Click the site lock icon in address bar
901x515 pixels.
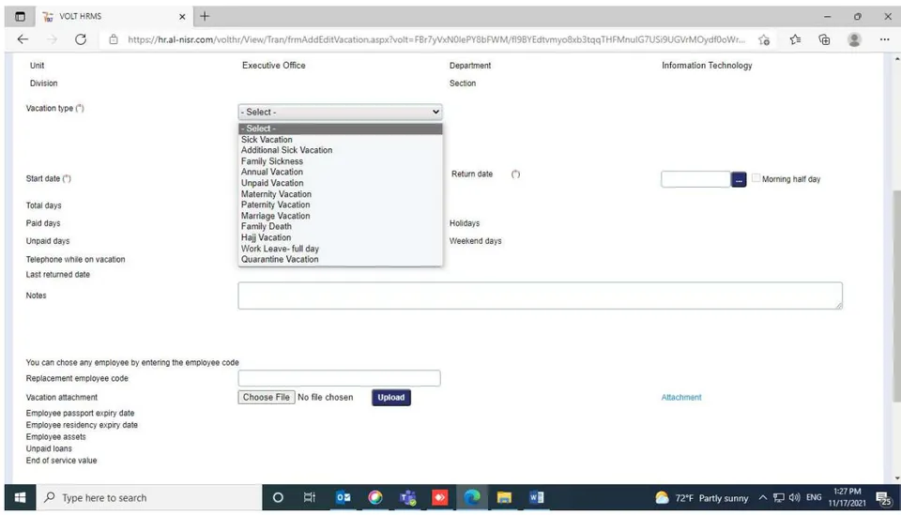pyautogui.click(x=114, y=39)
